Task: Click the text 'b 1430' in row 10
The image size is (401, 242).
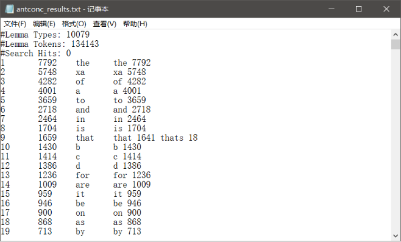Action: (x=127, y=147)
